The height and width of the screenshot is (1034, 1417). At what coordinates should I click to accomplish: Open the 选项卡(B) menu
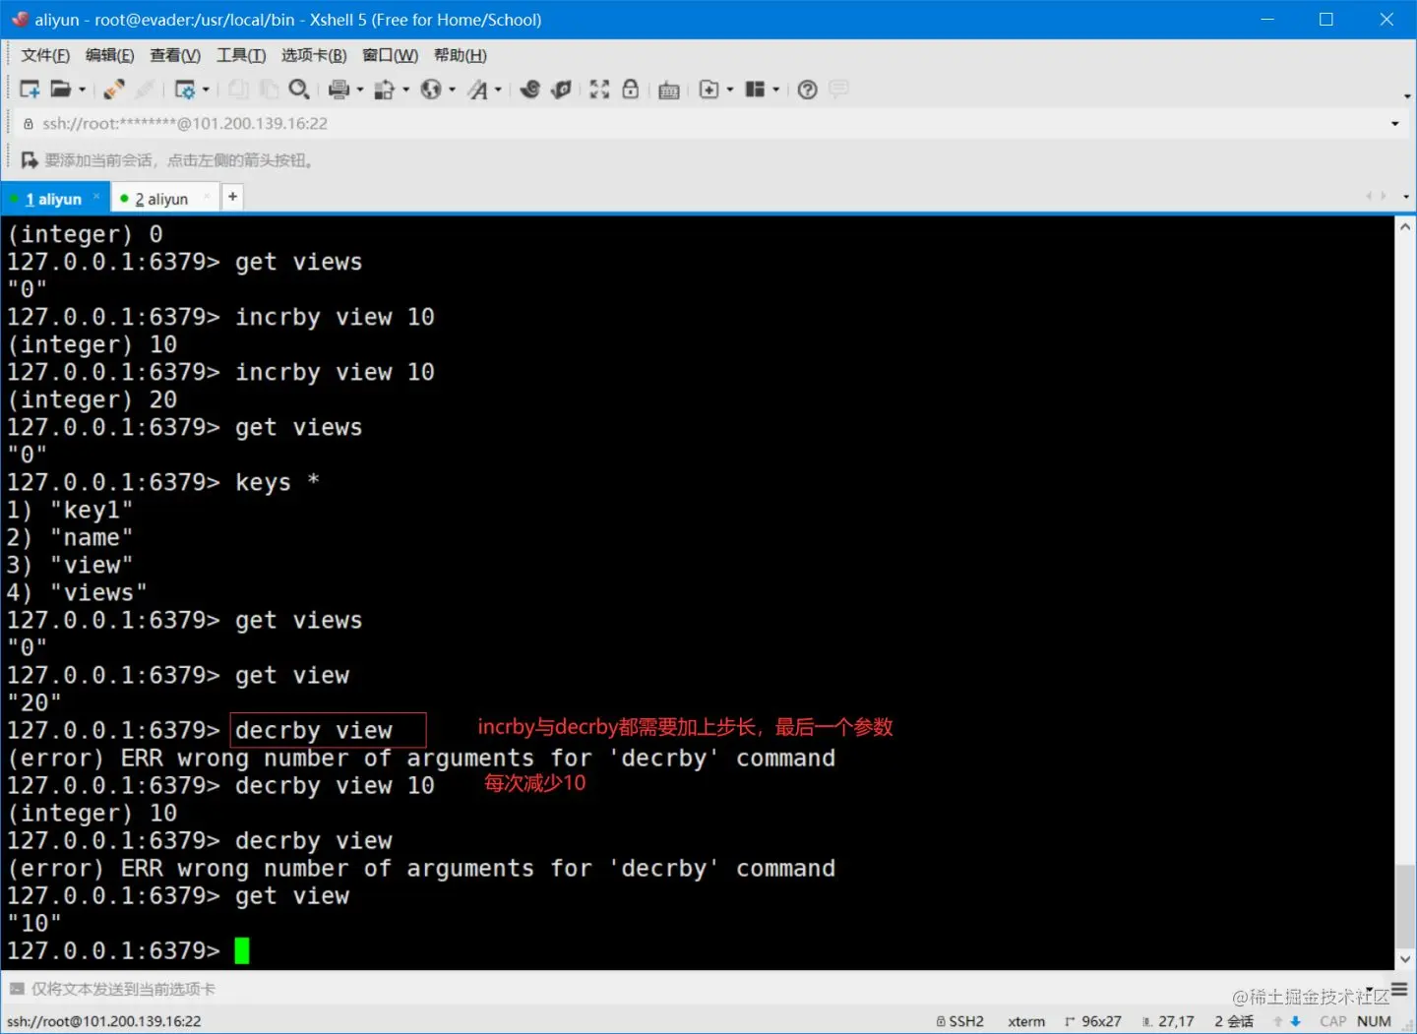point(314,55)
